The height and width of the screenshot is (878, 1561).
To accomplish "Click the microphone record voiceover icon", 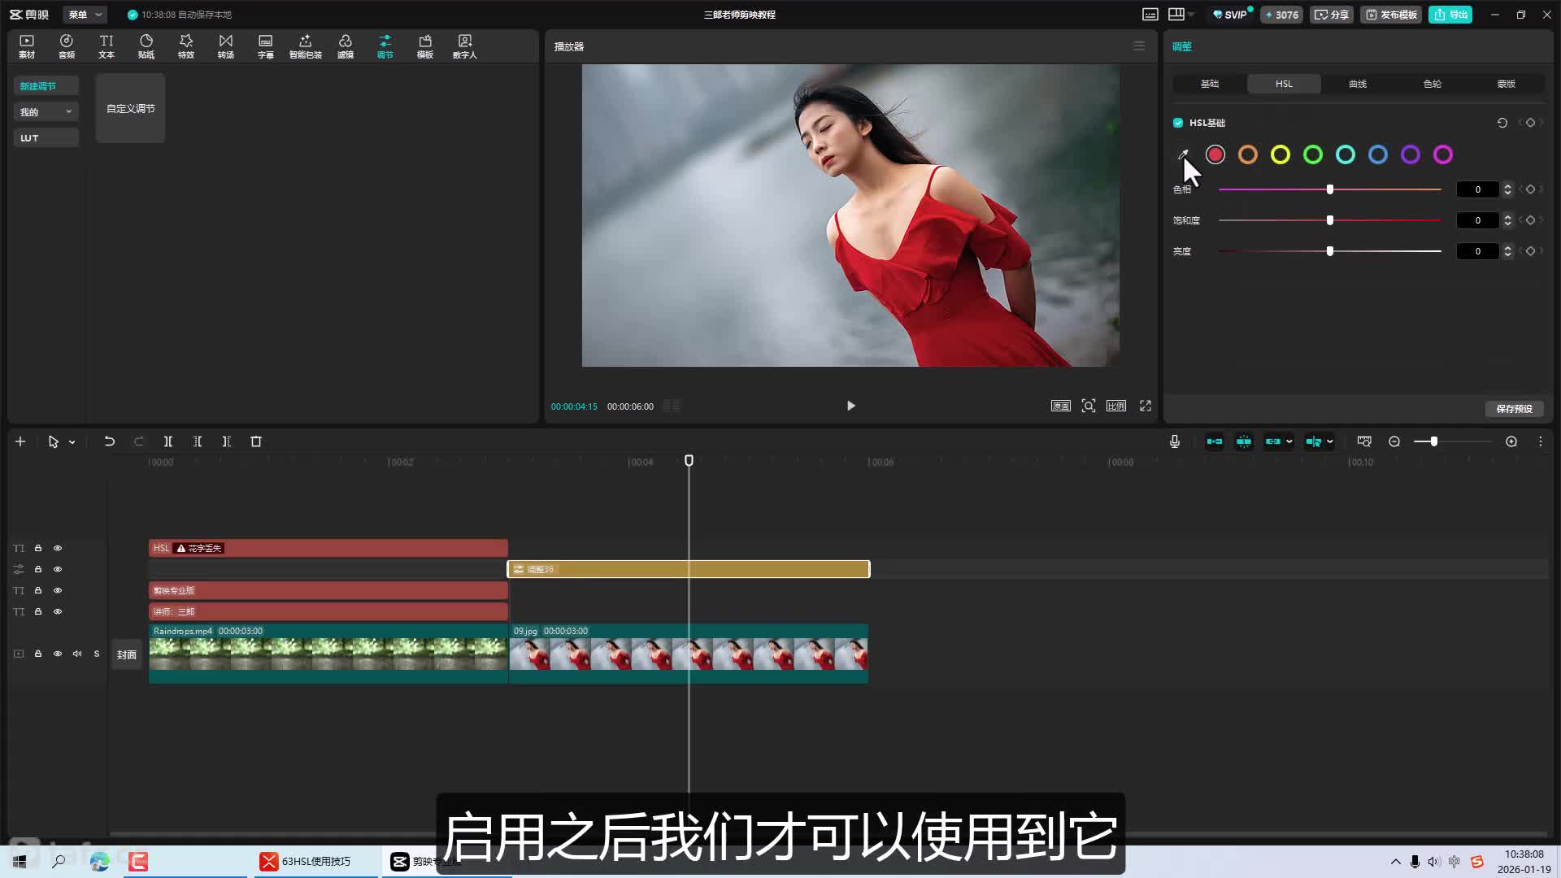I will click(x=1174, y=441).
